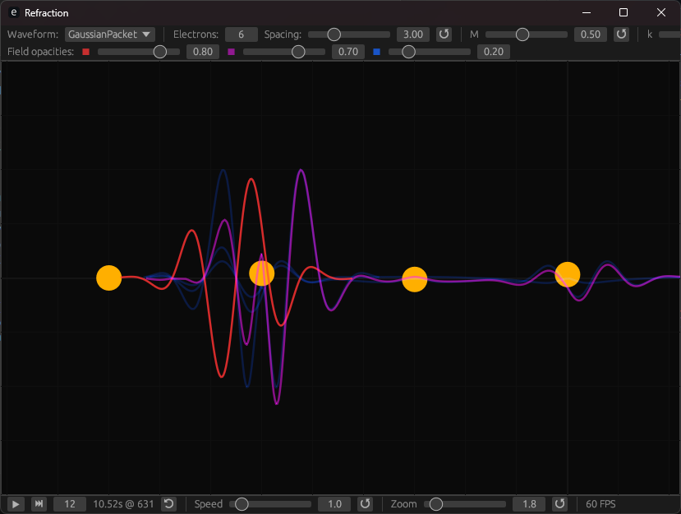Screen dimensions: 681x514
Task: Click the red field opacity swatch
Action: [85, 52]
